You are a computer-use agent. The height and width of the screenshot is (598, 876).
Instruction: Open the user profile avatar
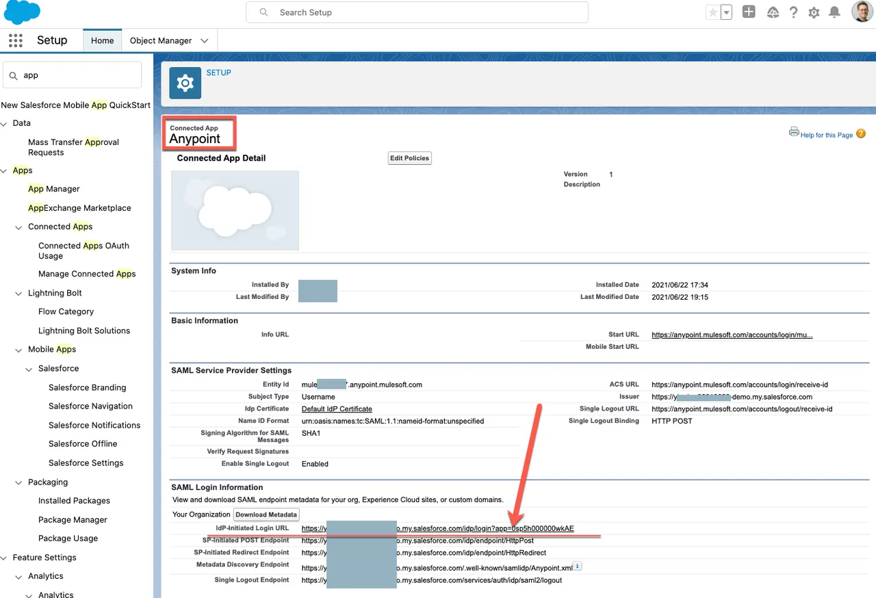[x=862, y=12]
